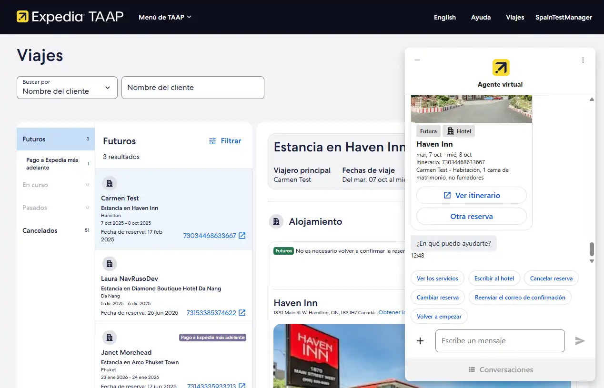604x388 pixels.
Task: Click the Escribir al hotel quick reply
Action: coord(494,279)
